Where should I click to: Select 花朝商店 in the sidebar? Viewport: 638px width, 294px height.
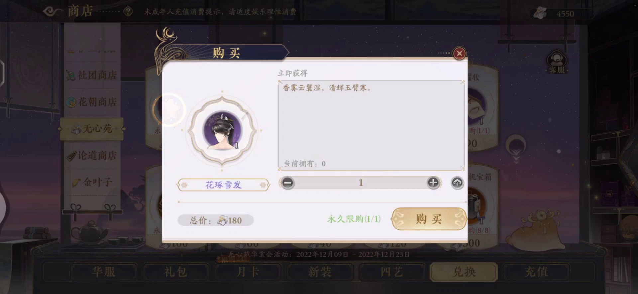coord(92,102)
